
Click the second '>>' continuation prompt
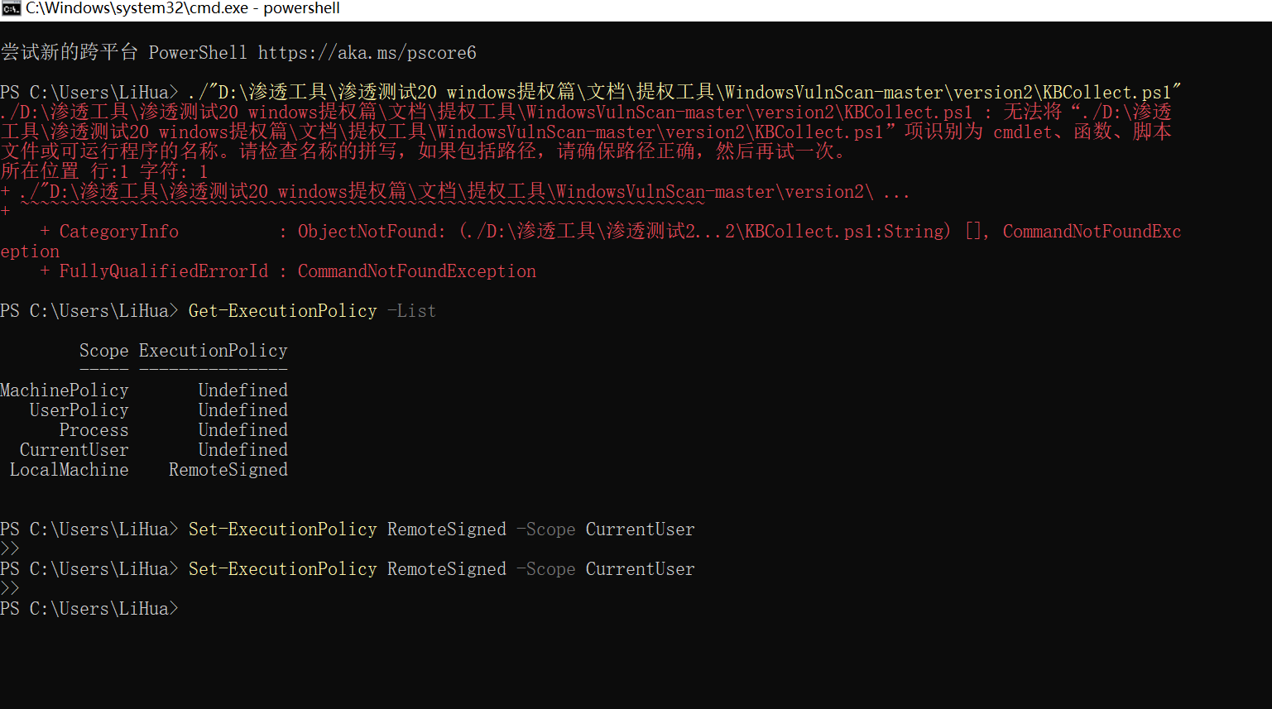pyautogui.click(x=10, y=589)
